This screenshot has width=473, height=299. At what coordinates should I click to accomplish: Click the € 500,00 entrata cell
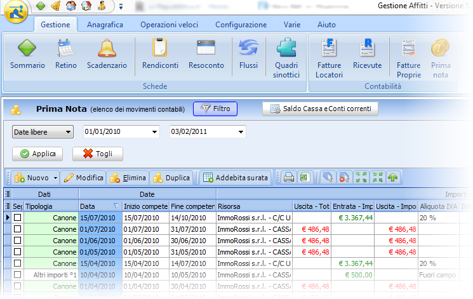click(352, 275)
